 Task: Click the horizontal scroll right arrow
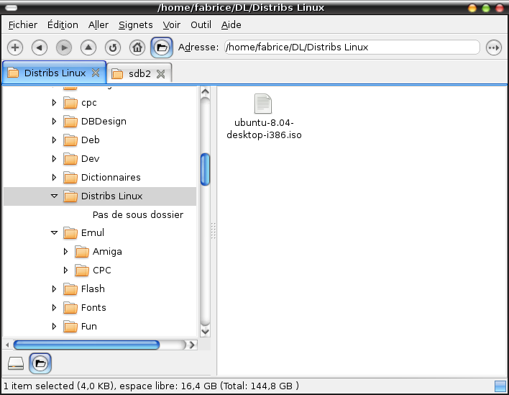click(x=192, y=345)
